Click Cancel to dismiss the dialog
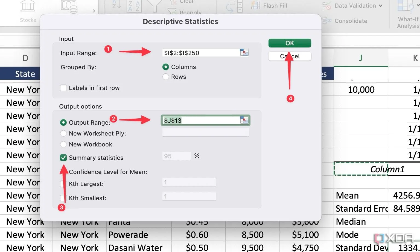The image size is (420, 252). [x=290, y=56]
